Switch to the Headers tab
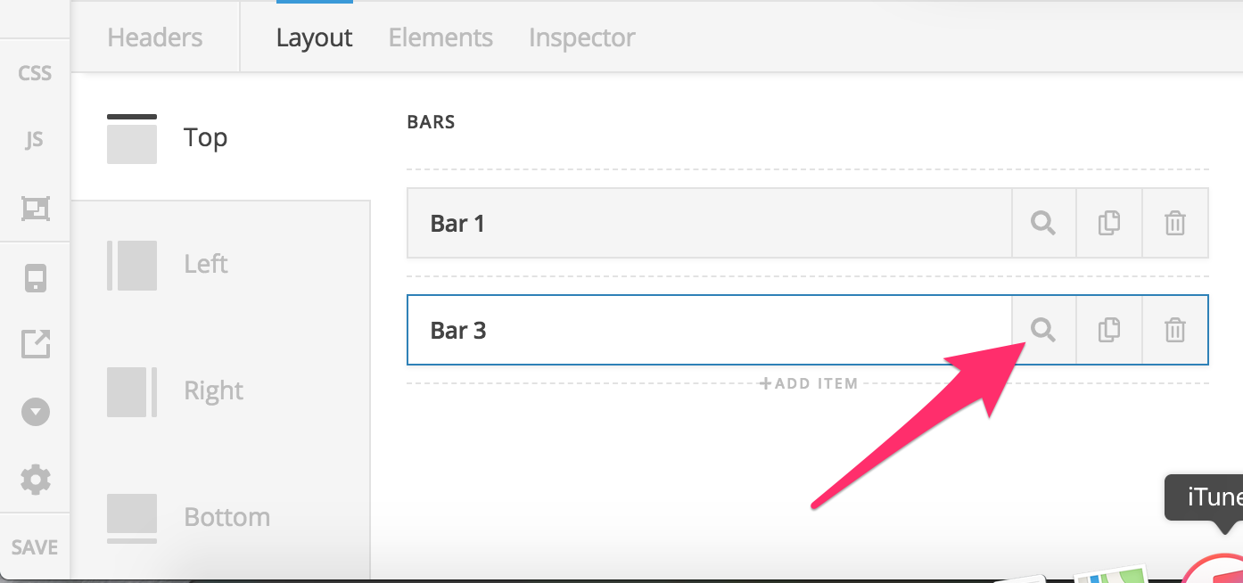 [x=155, y=38]
